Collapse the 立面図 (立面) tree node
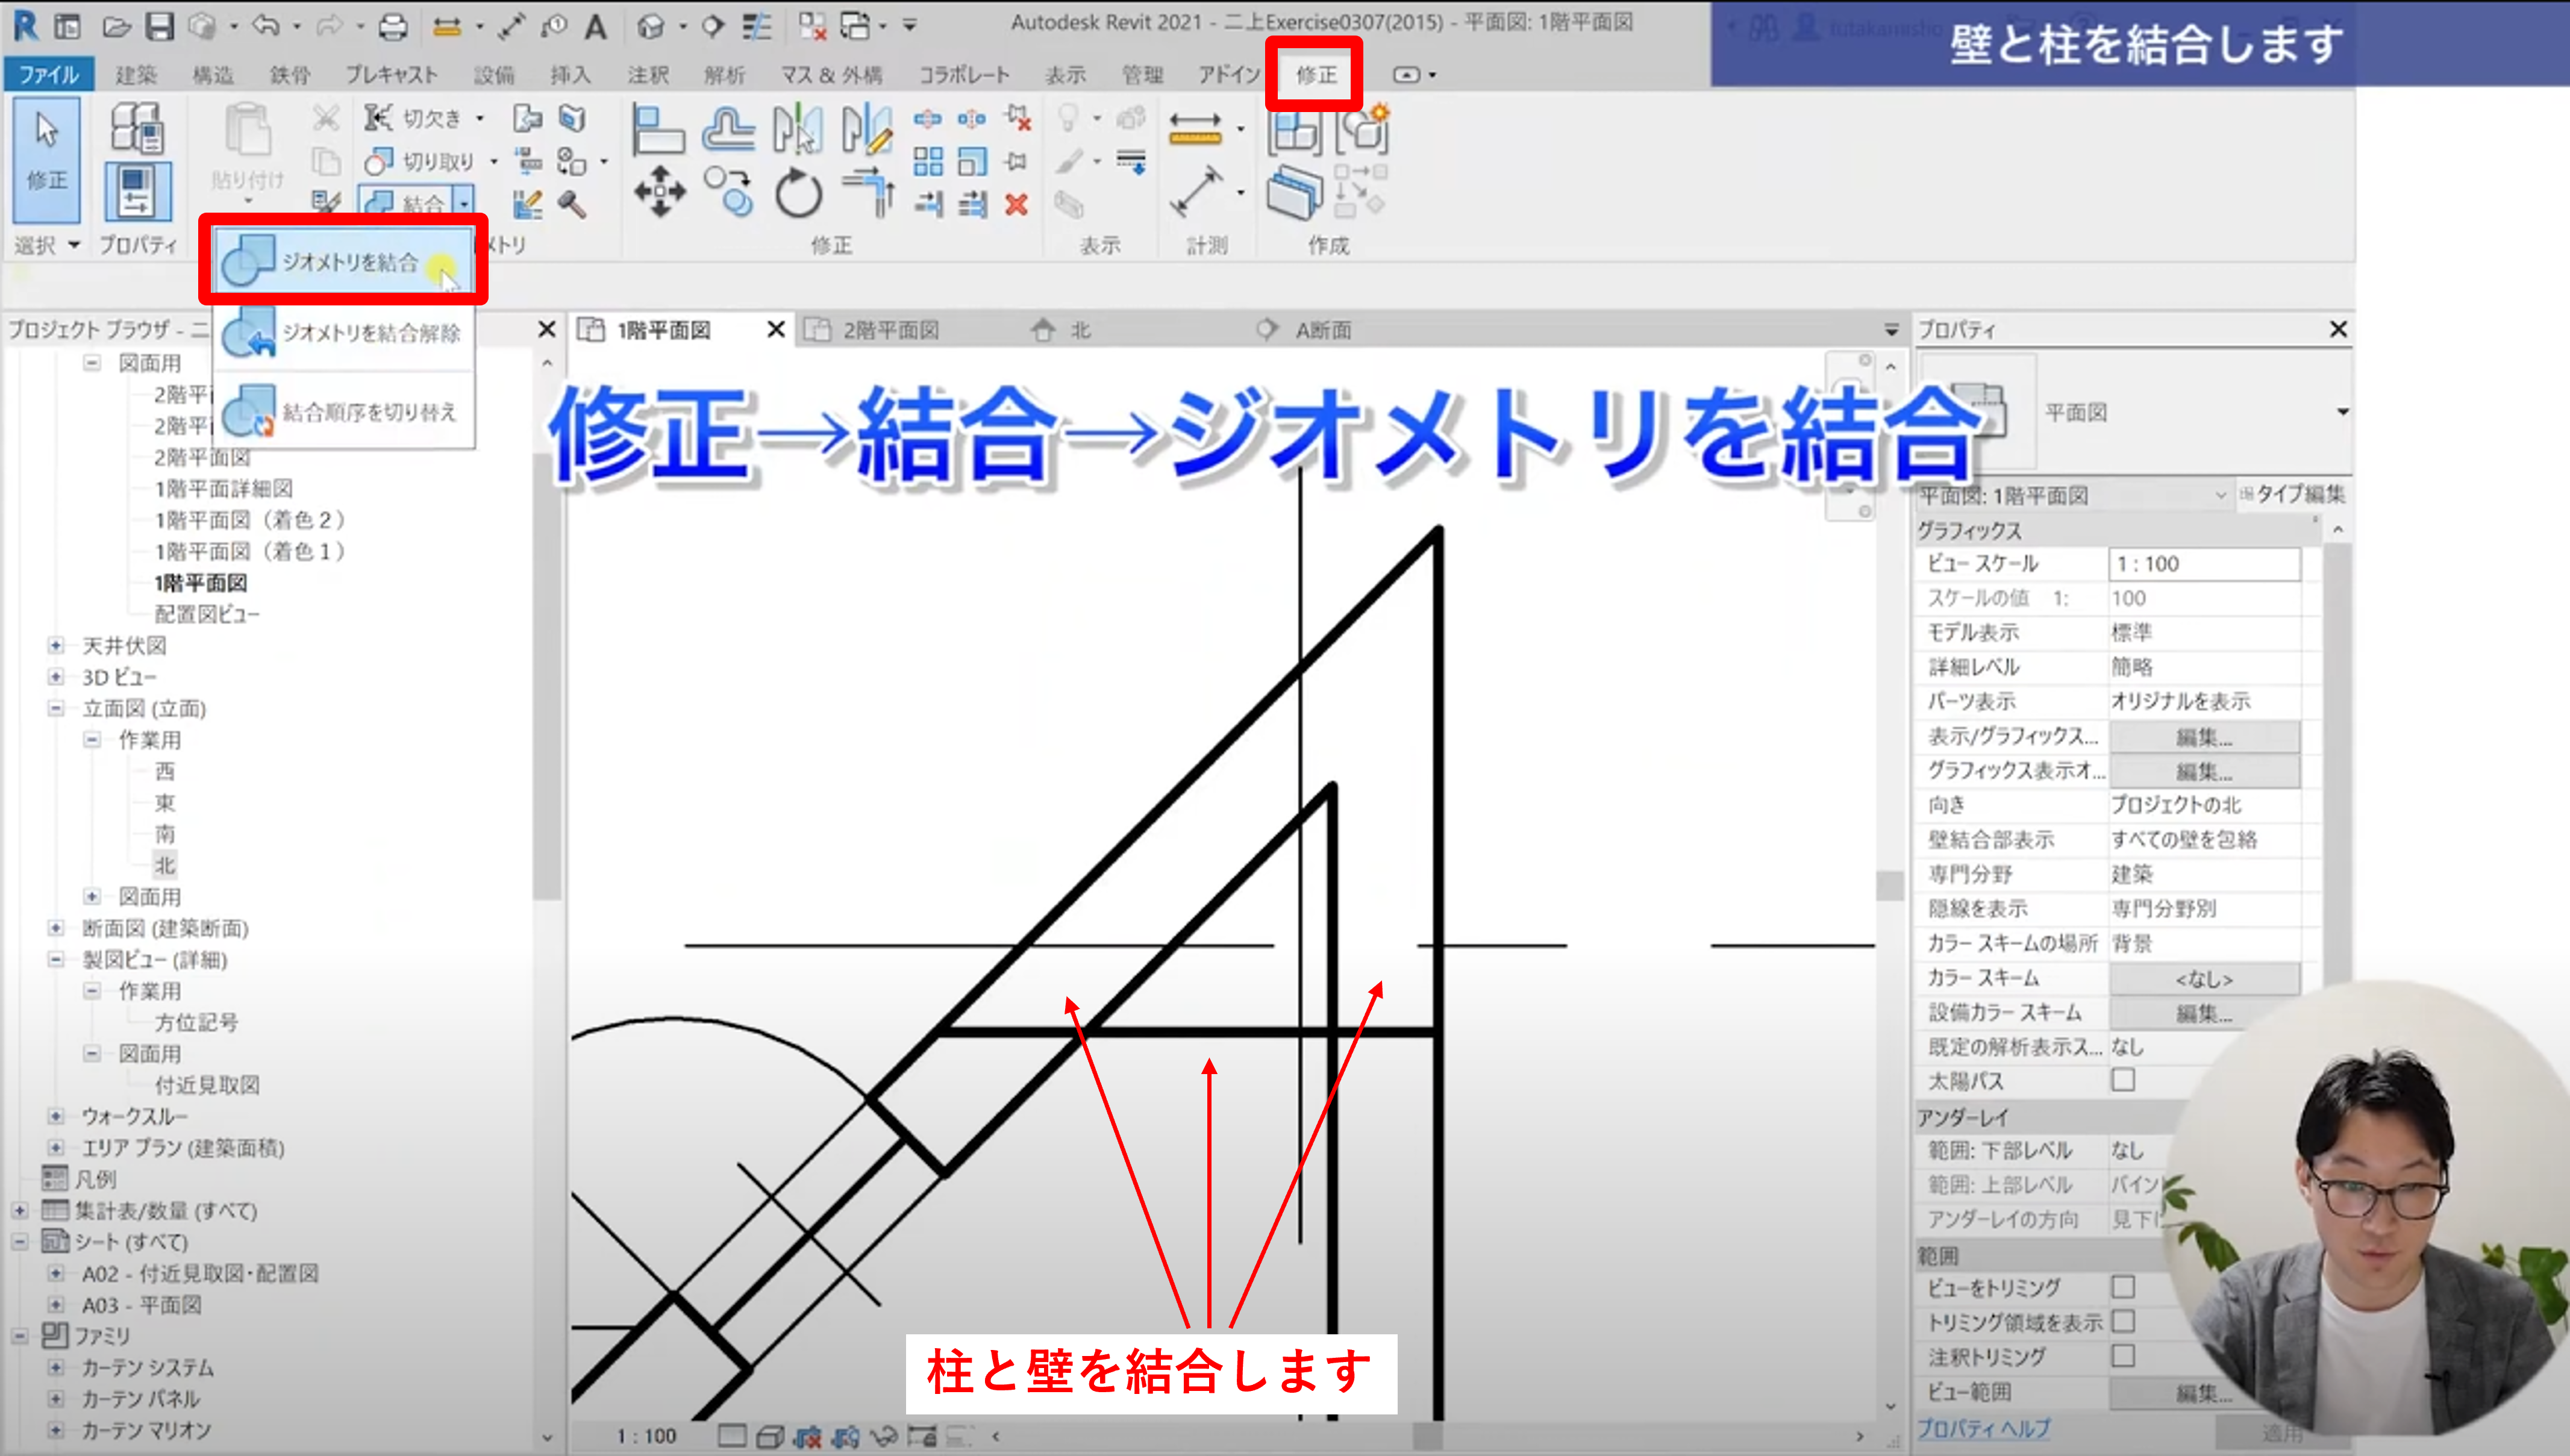Screen dimensions: 2570x1456 (x=56, y=708)
